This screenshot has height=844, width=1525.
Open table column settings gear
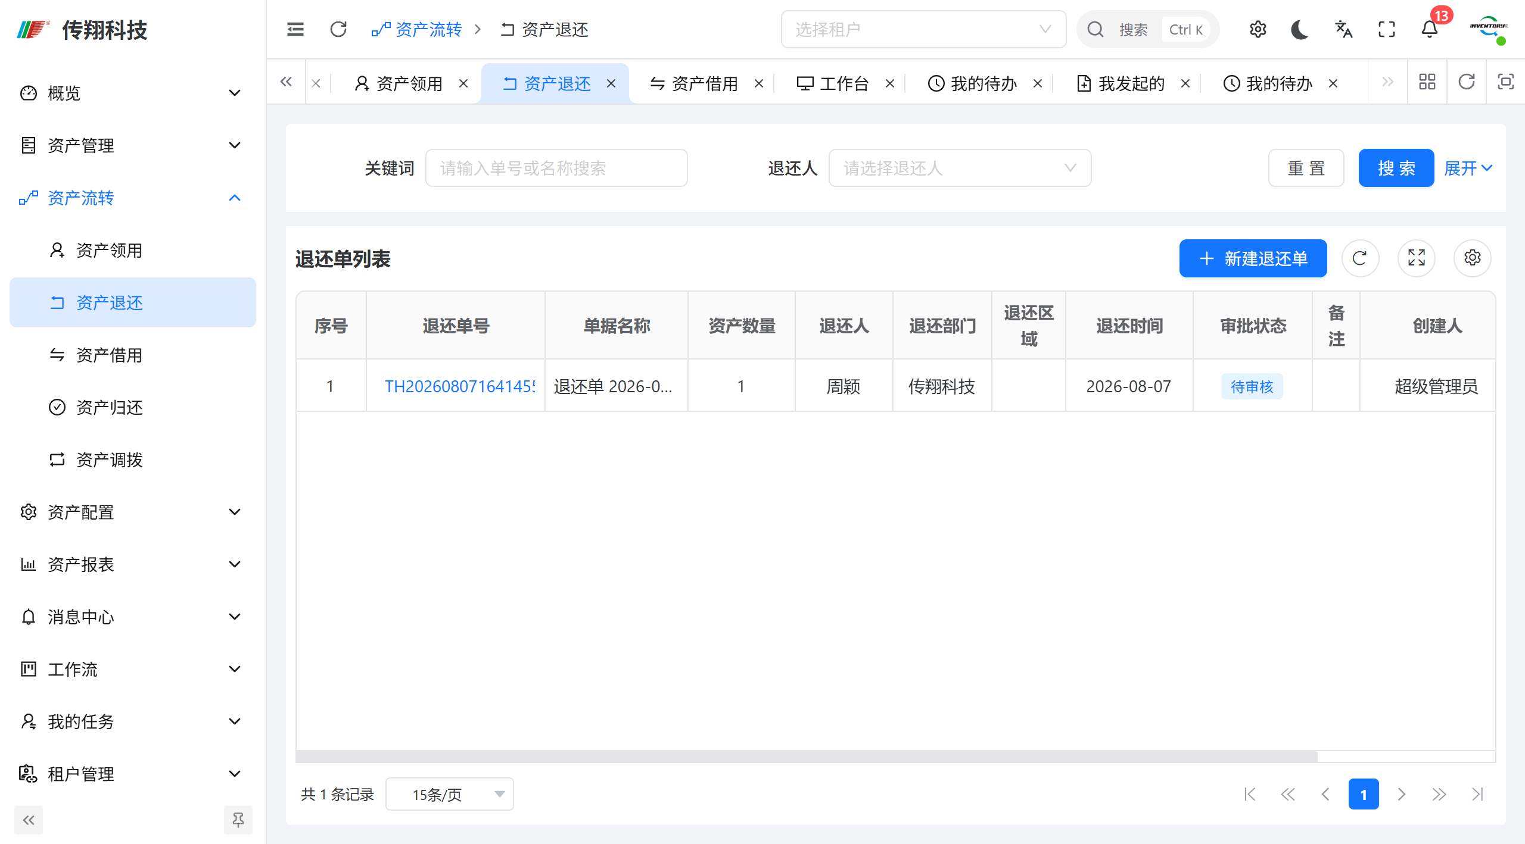[1472, 258]
